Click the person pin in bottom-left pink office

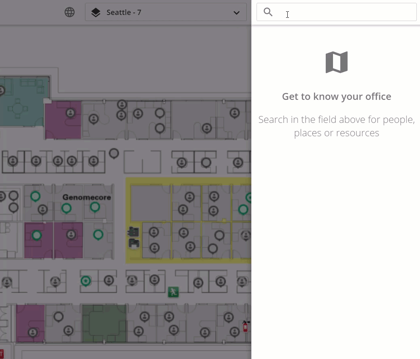(x=33, y=332)
